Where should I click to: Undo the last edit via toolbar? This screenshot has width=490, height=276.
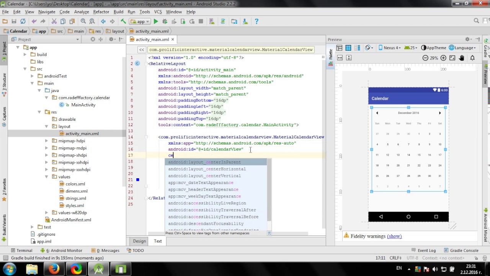point(34,21)
